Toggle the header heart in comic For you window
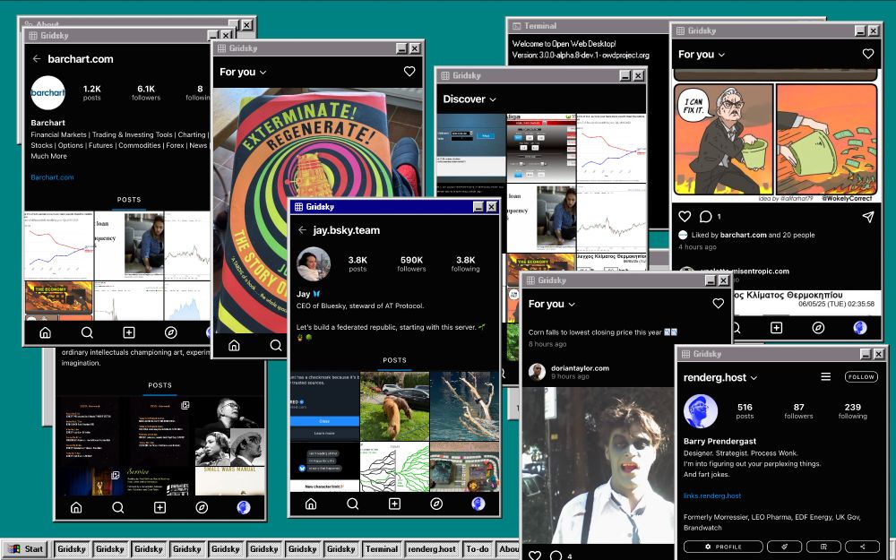896x560 pixels. click(868, 54)
